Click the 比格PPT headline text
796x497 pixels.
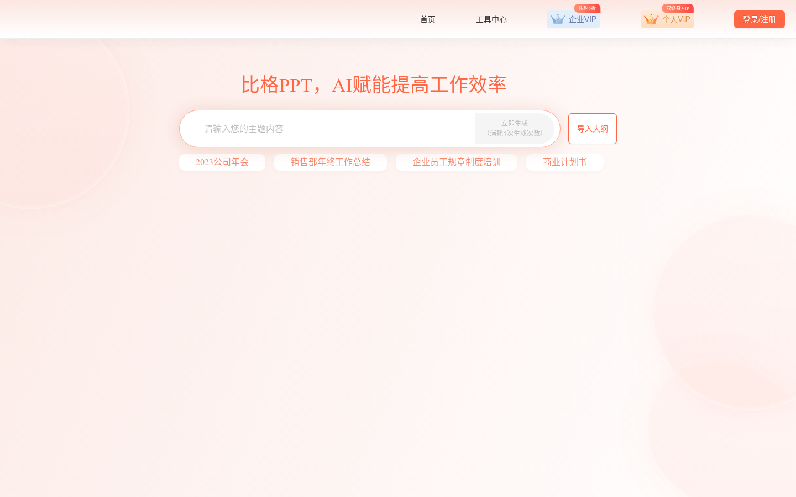coord(374,84)
